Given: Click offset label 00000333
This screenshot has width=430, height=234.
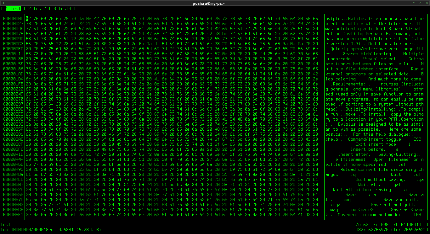Looking at the screenshot, I should point(13,124).
